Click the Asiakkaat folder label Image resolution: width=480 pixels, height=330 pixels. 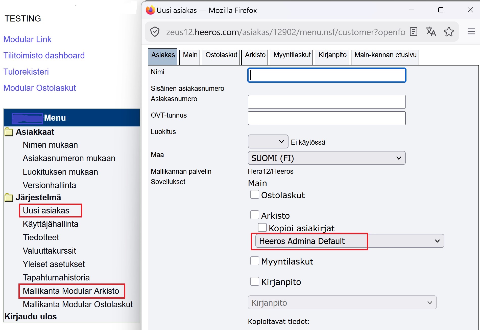[35, 132]
